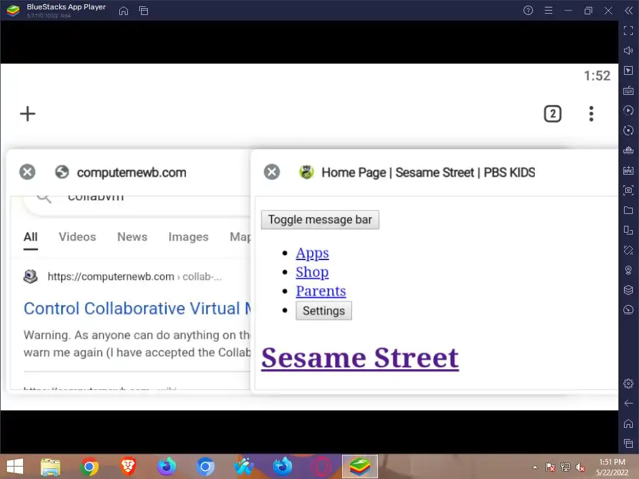The width and height of the screenshot is (639, 479).
Task: Launch Brave browser from the taskbar
Action: pos(128,467)
